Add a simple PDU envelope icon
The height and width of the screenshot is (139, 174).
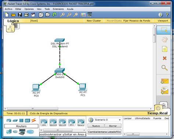165,81
